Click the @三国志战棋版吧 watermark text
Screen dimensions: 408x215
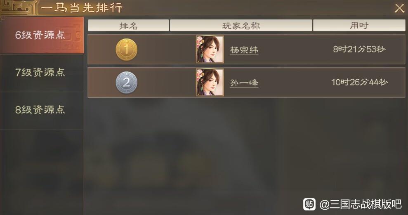click(361, 204)
